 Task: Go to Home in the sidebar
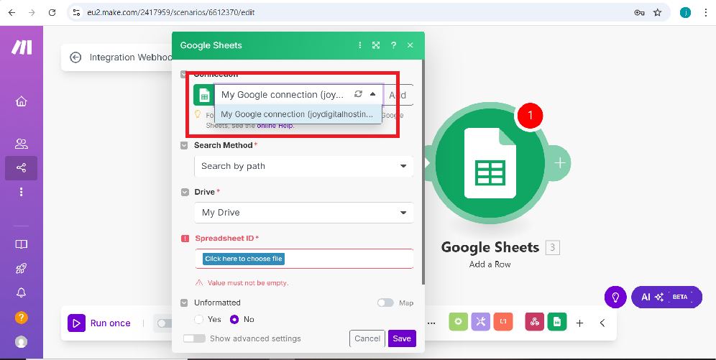pyautogui.click(x=21, y=101)
